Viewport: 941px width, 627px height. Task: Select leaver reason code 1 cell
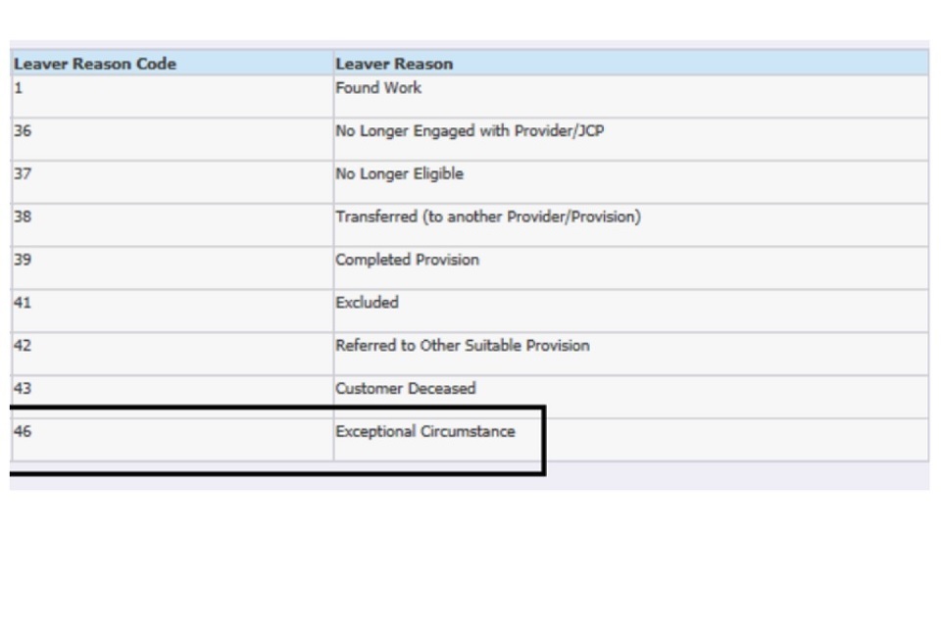coord(18,88)
